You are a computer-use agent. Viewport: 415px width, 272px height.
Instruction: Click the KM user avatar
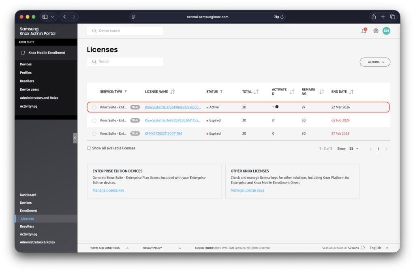(386, 31)
